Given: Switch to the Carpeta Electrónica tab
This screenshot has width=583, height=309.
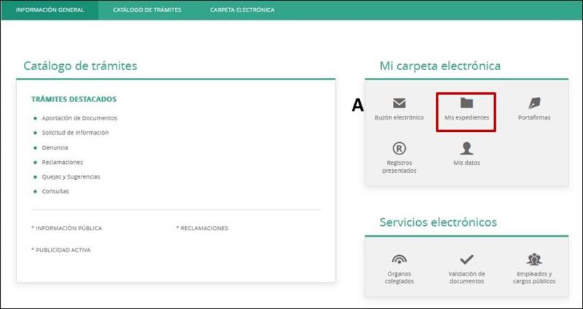Looking at the screenshot, I should tap(242, 10).
